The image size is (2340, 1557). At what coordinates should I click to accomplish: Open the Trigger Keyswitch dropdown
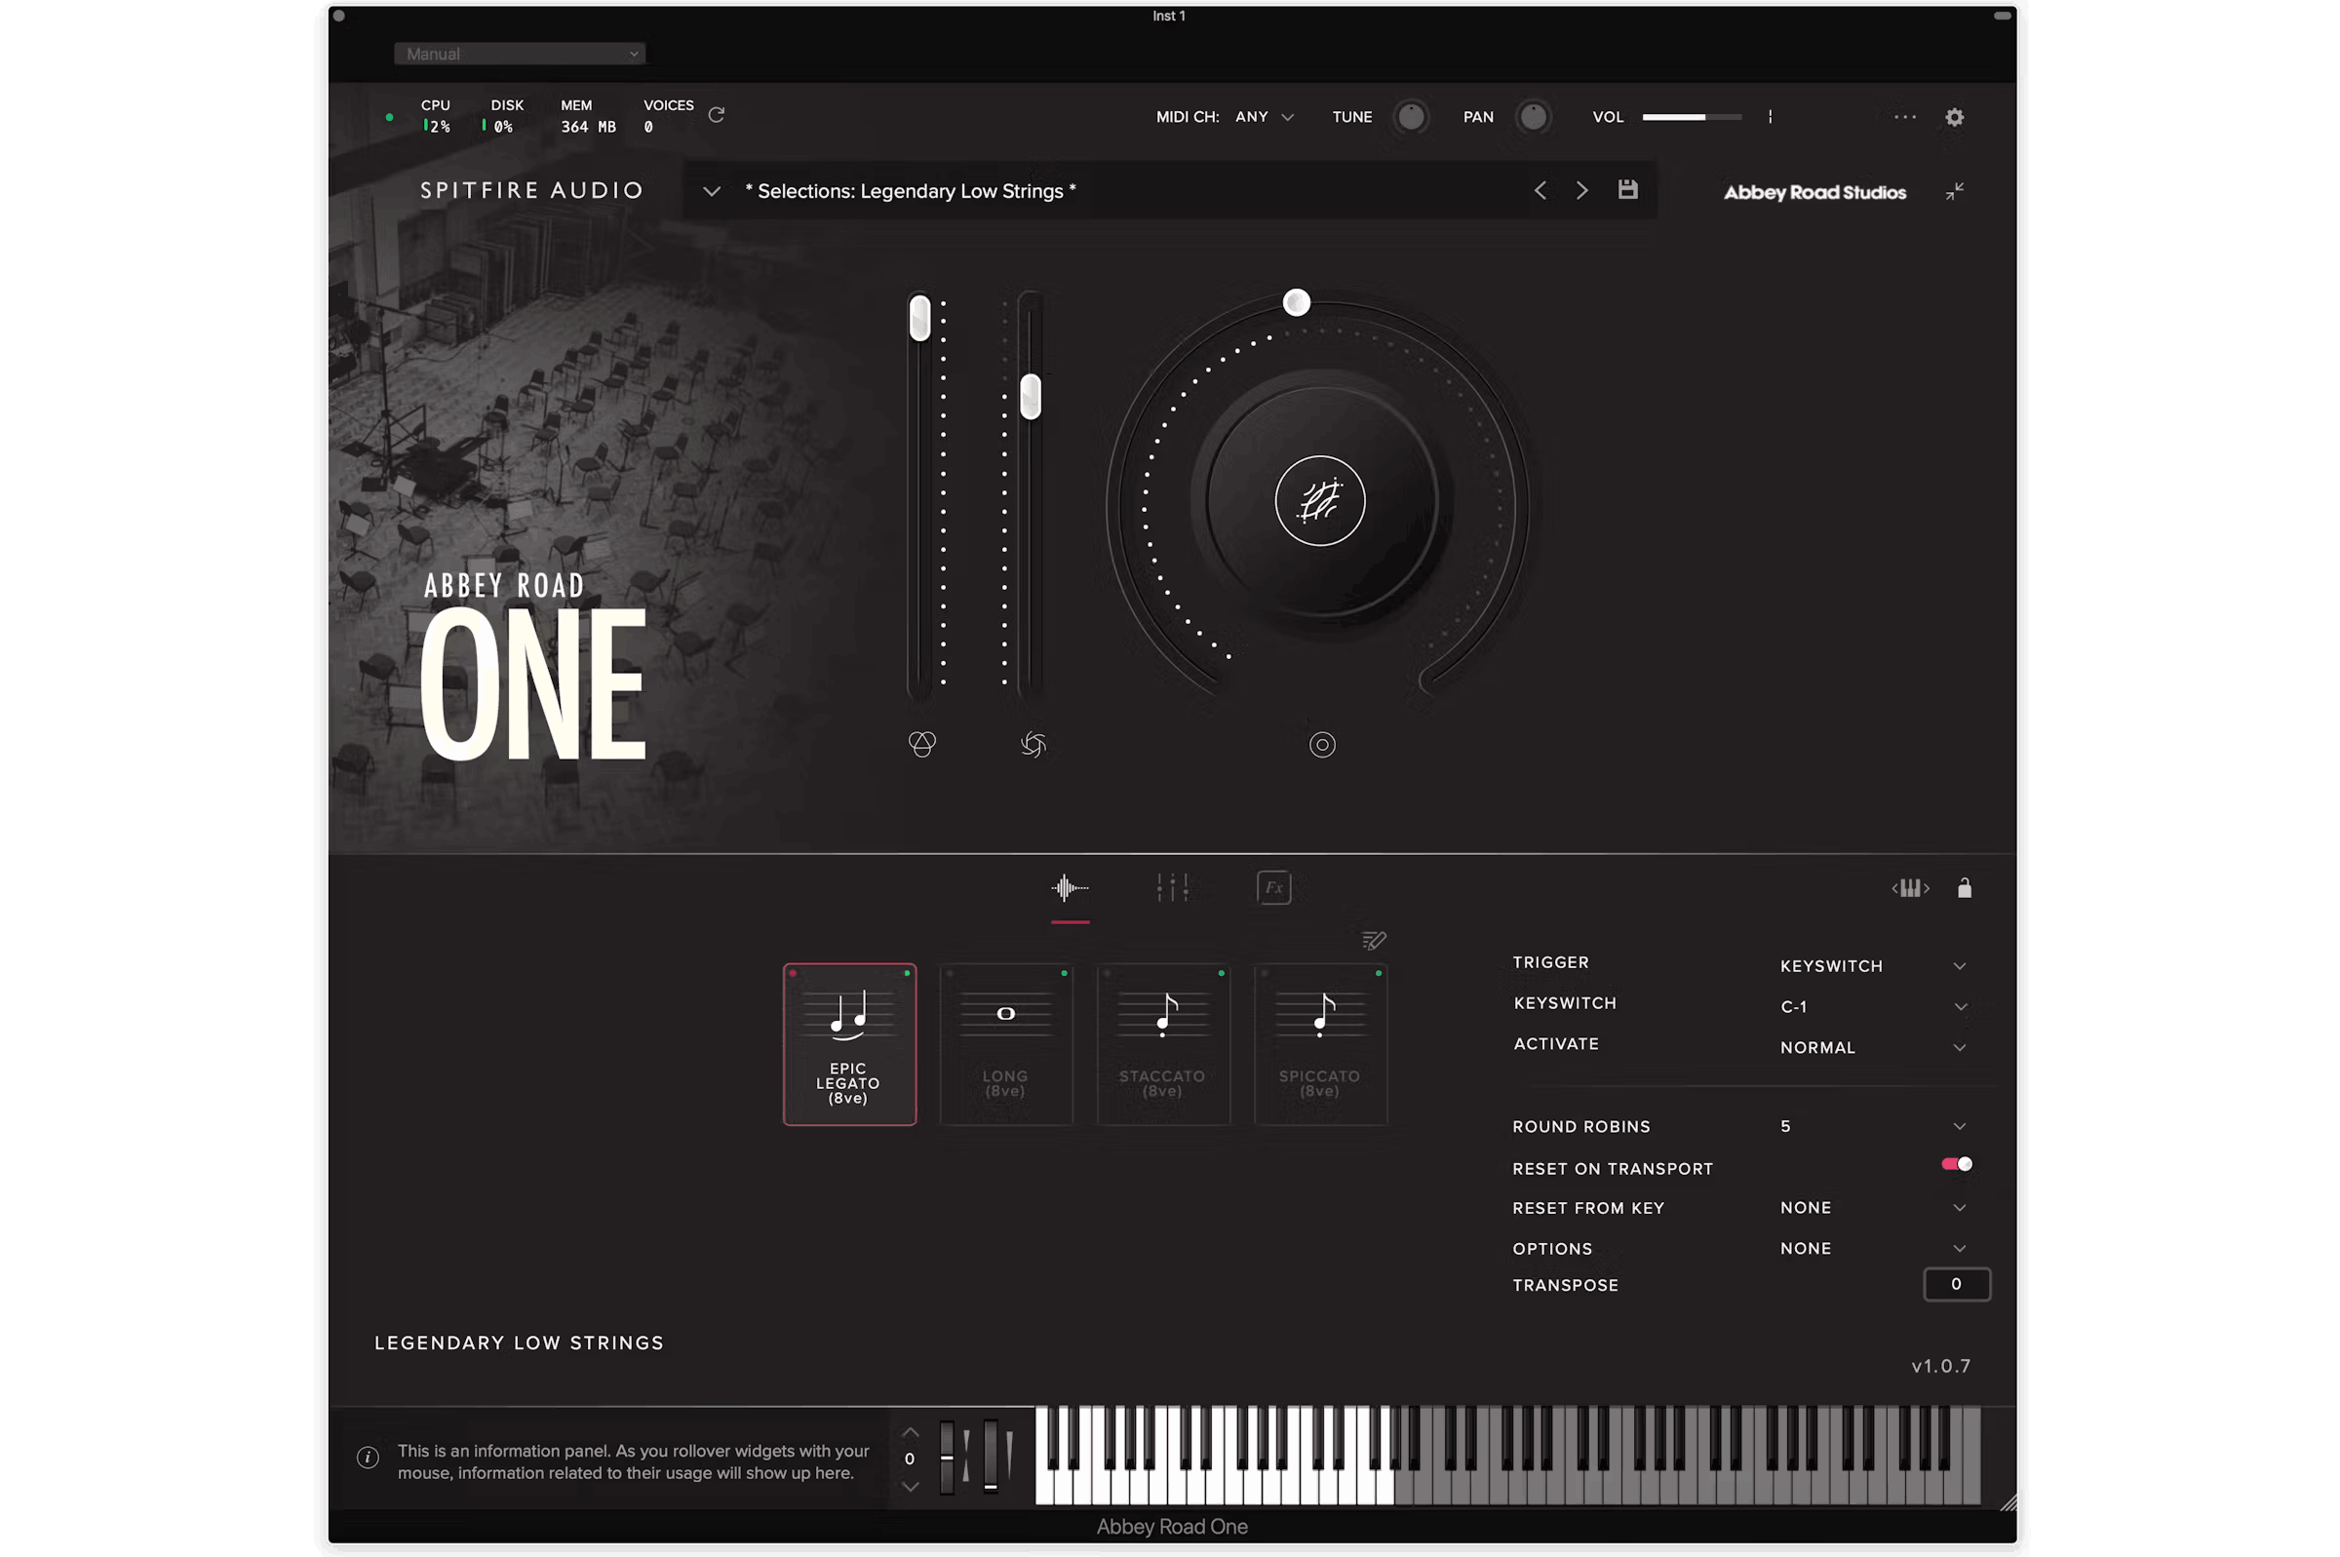point(1872,966)
